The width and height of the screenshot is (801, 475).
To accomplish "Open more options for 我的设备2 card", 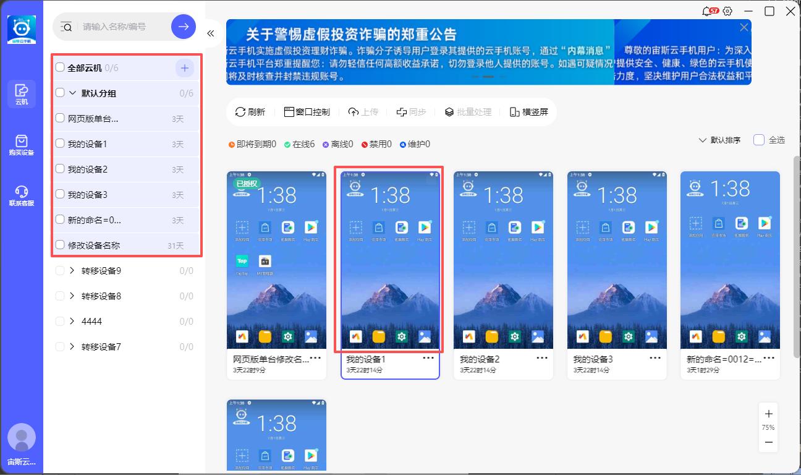I will (x=542, y=358).
